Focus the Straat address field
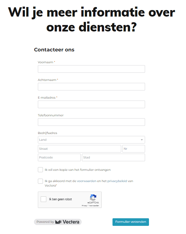186x234 pixels. 79,149
